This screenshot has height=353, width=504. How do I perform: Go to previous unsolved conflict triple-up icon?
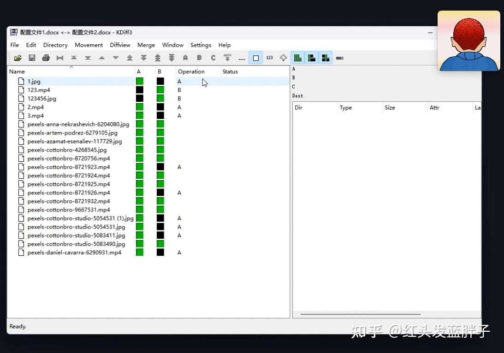point(158,58)
